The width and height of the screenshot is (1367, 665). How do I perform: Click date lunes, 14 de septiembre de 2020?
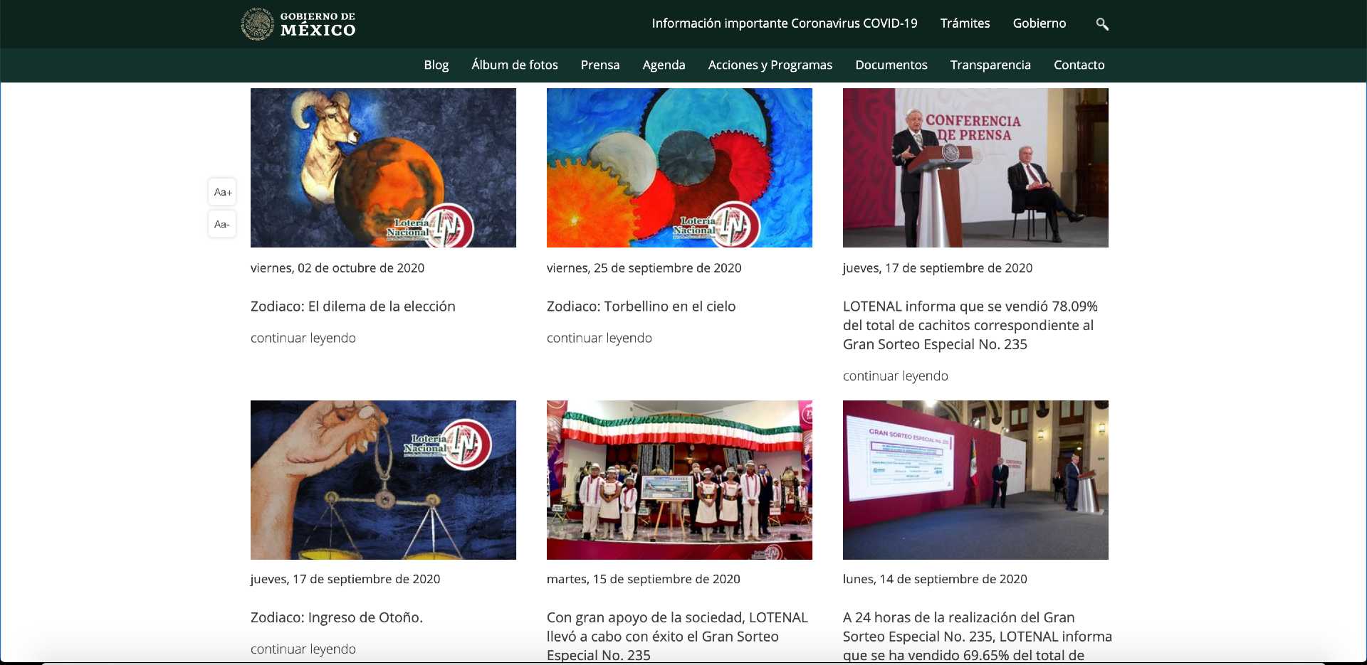[x=935, y=579]
